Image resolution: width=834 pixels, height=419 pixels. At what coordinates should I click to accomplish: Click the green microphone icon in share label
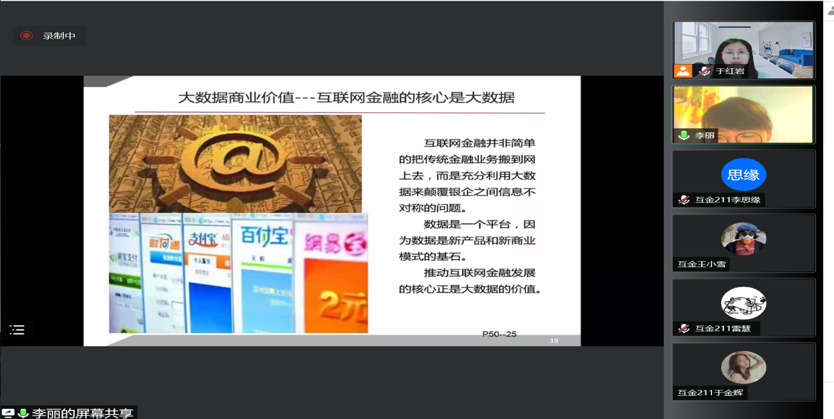[x=23, y=413]
